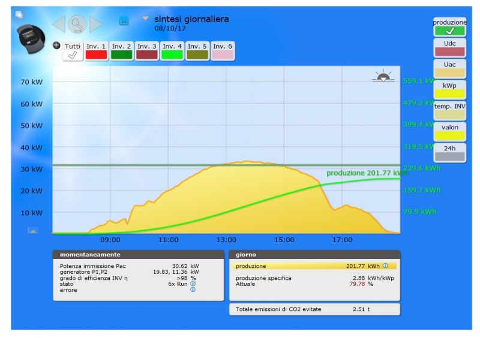This screenshot has height=338, width=480.
Task: Toggle Inv. 6 pink series
Action: 223,51
